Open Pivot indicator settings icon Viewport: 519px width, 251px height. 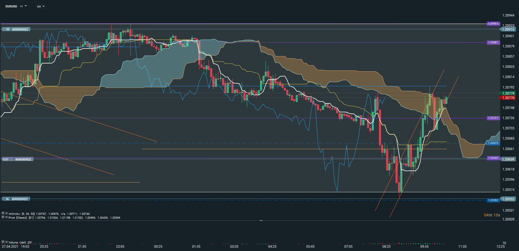(x=3, y=217)
